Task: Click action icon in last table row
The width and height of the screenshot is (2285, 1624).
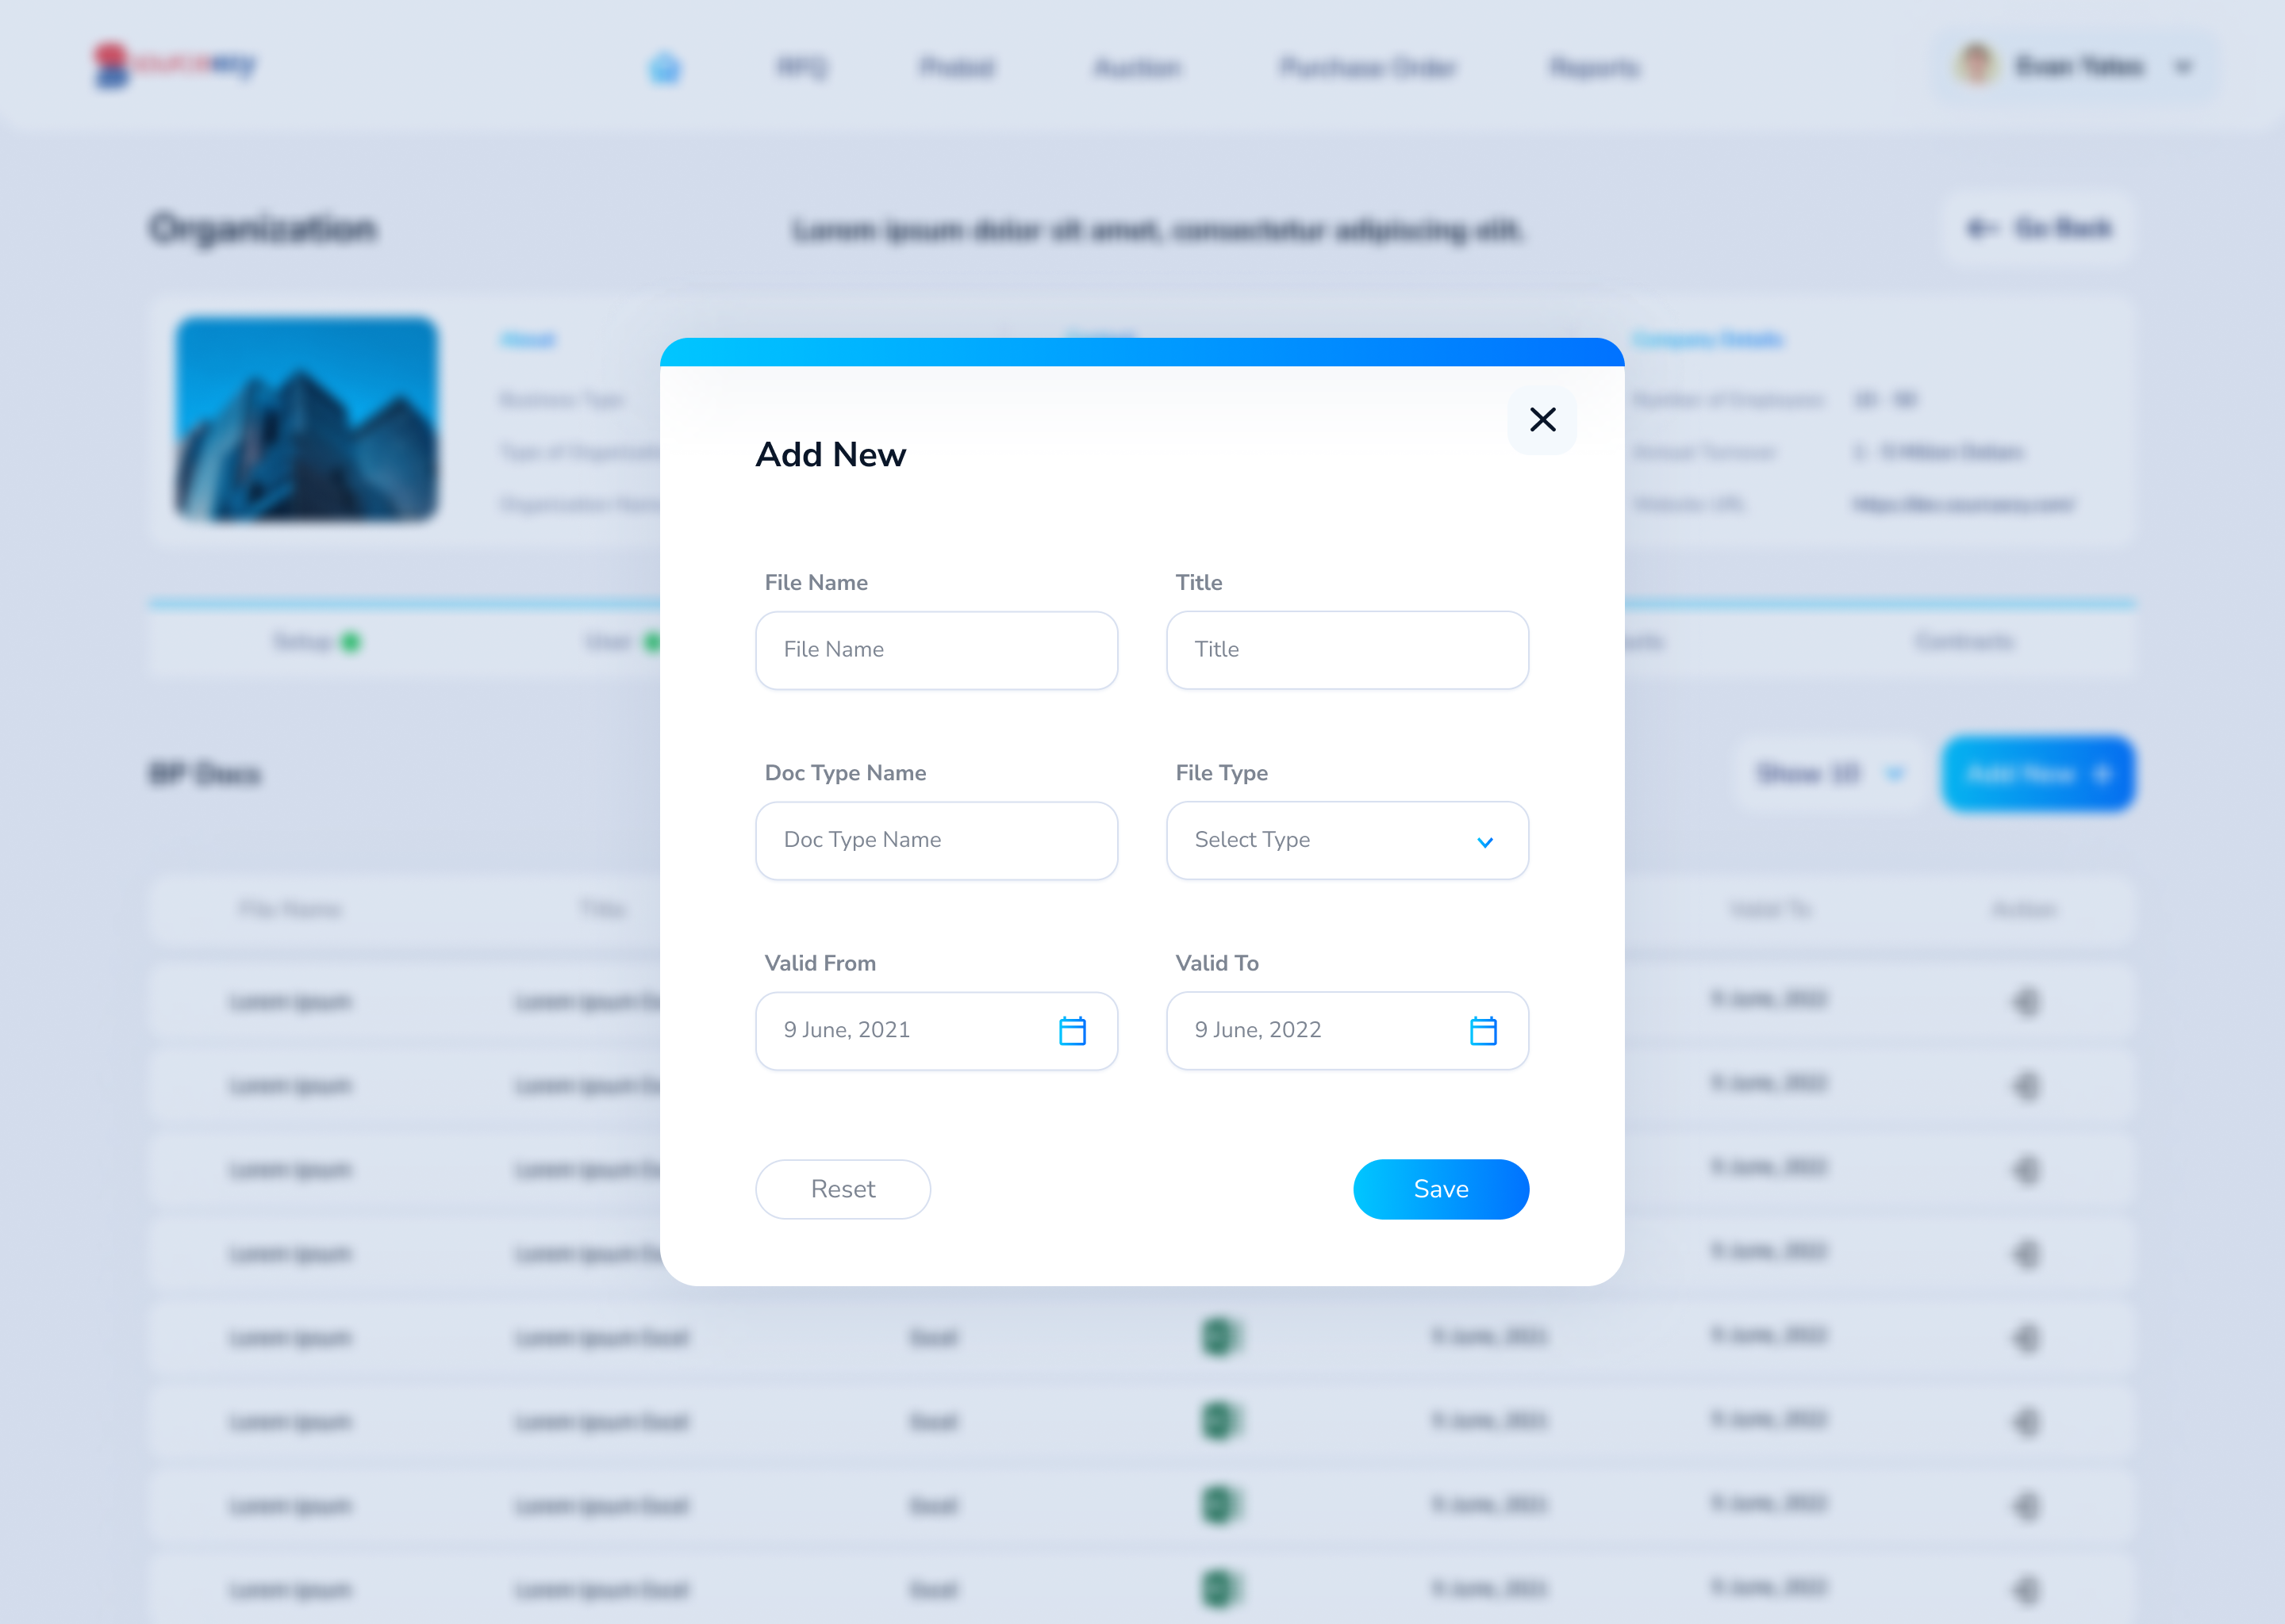Action: (2025, 1589)
